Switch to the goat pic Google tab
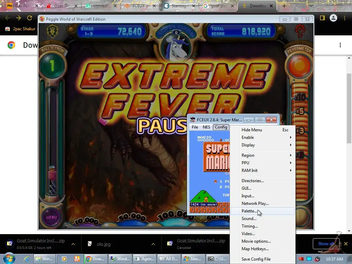The width and height of the screenshot is (352, 264). coord(217,6)
